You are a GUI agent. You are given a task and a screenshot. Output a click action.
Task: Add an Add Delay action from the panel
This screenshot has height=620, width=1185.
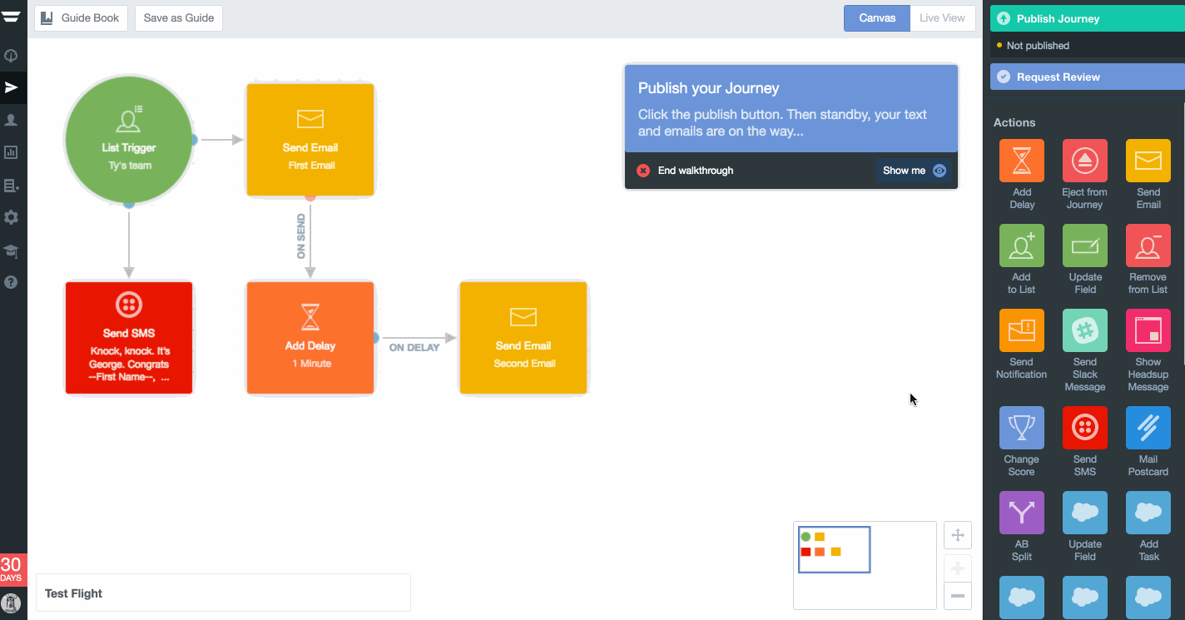(1021, 161)
